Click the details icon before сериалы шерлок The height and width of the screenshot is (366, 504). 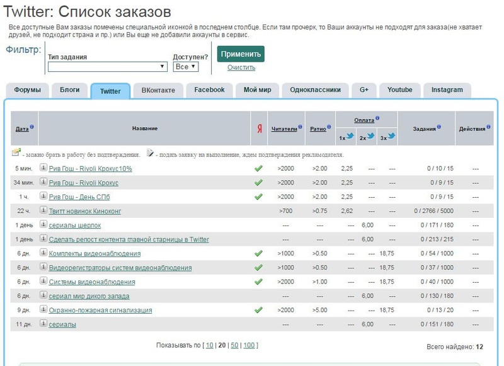tap(43, 225)
